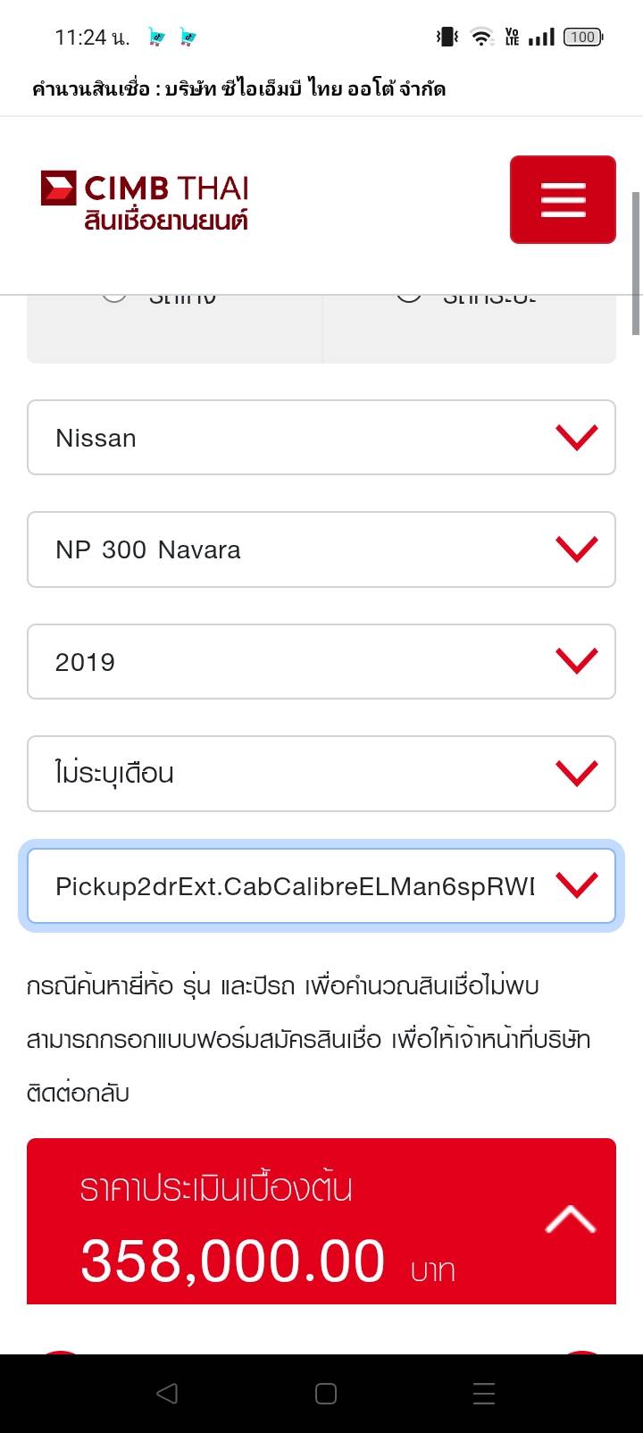Open the Pickup2drExt.Cab variant dropdown
643x1433 pixels.
click(321, 886)
